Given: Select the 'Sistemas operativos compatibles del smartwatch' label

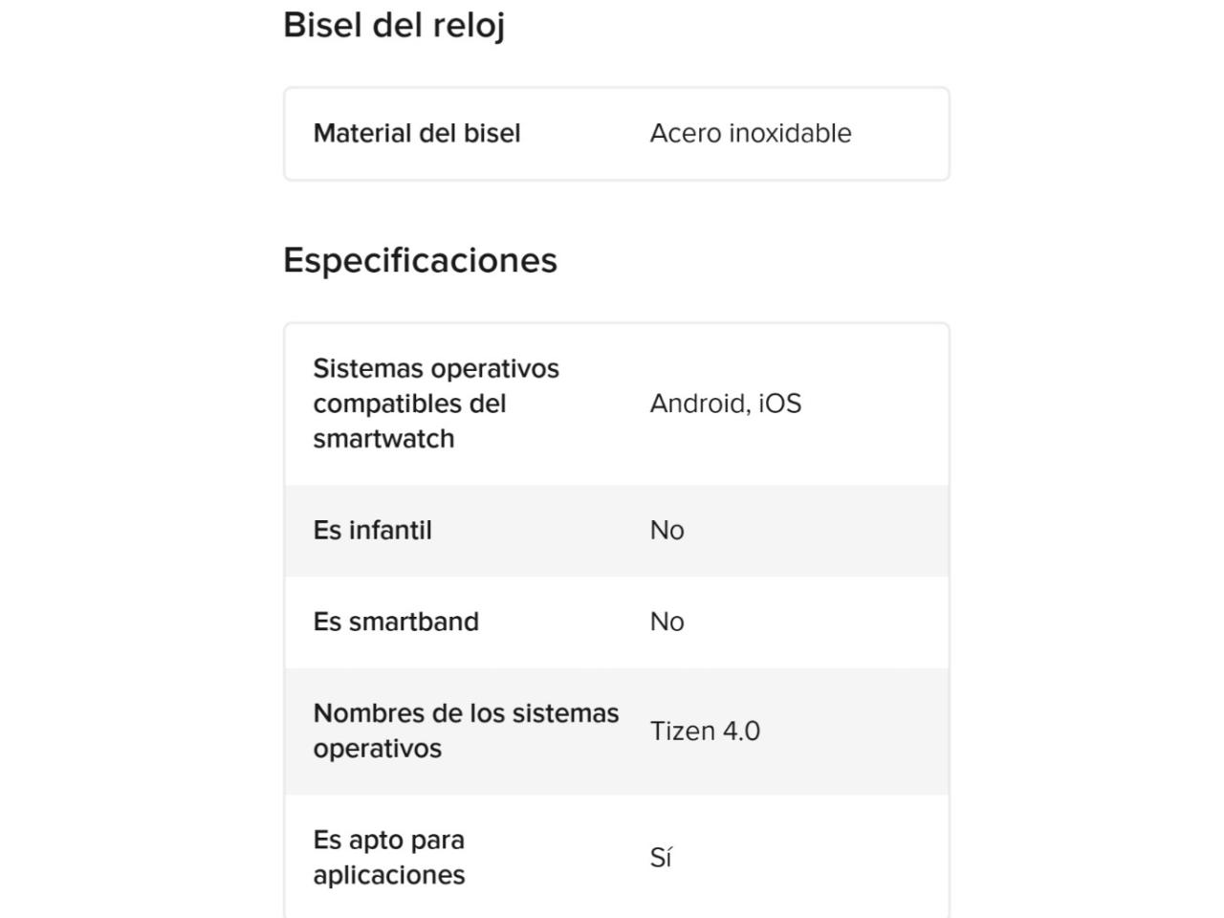Looking at the screenshot, I should [x=436, y=404].
